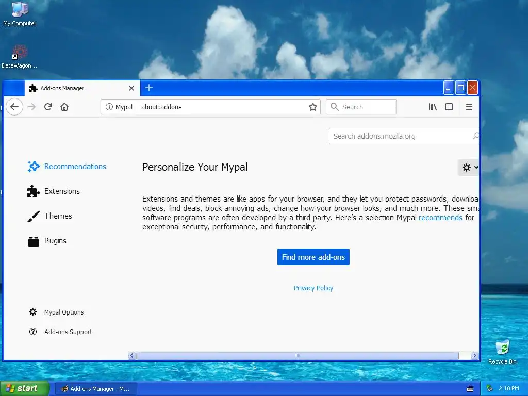Click the gear icon beside Mypal Options
The image size is (528, 396).
32,312
